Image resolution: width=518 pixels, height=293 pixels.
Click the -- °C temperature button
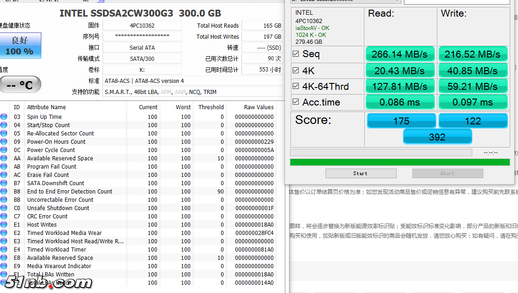pyautogui.click(x=20, y=85)
